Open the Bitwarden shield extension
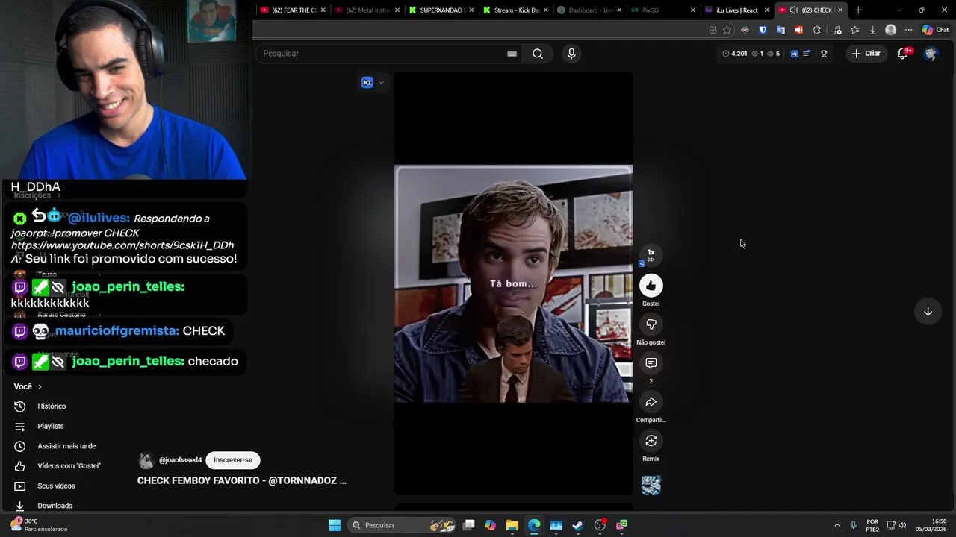Screen dimensions: 956x537 tap(763, 30)
